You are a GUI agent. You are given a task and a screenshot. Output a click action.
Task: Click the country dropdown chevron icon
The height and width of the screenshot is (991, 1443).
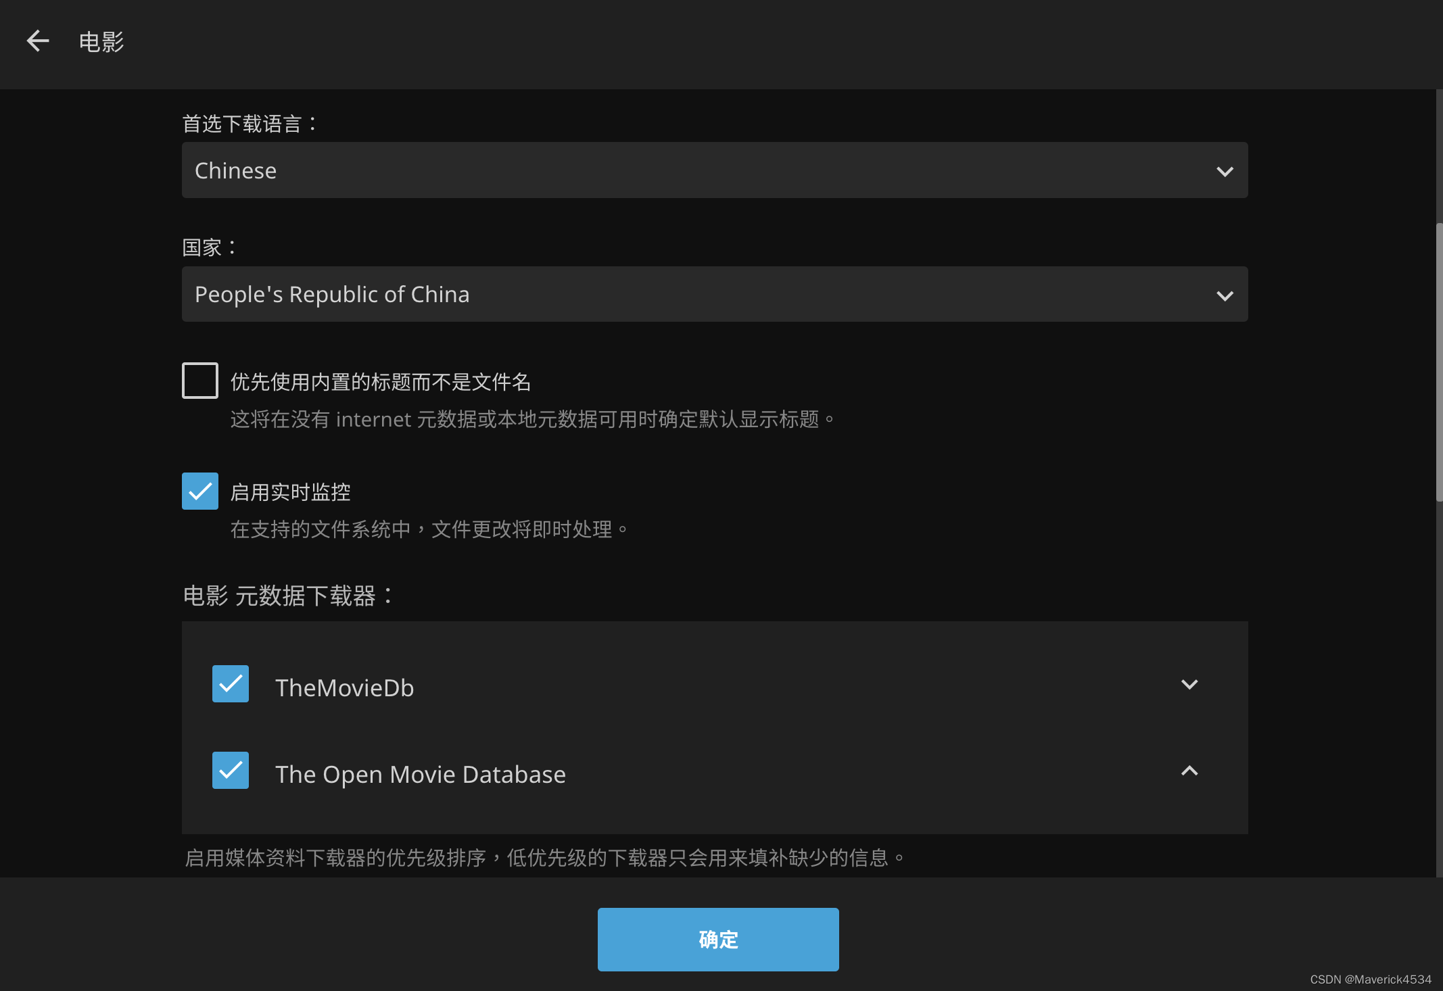pos(1225,295)
